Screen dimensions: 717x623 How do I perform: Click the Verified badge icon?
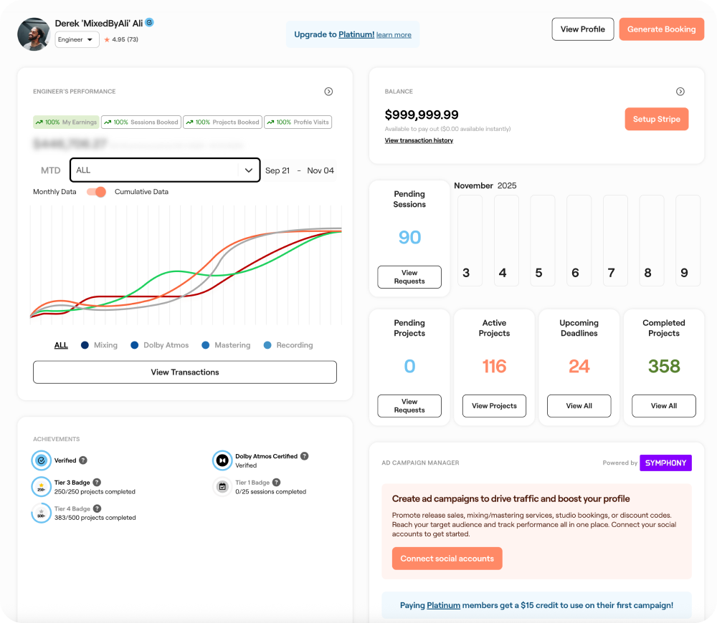tap(42, 460)
